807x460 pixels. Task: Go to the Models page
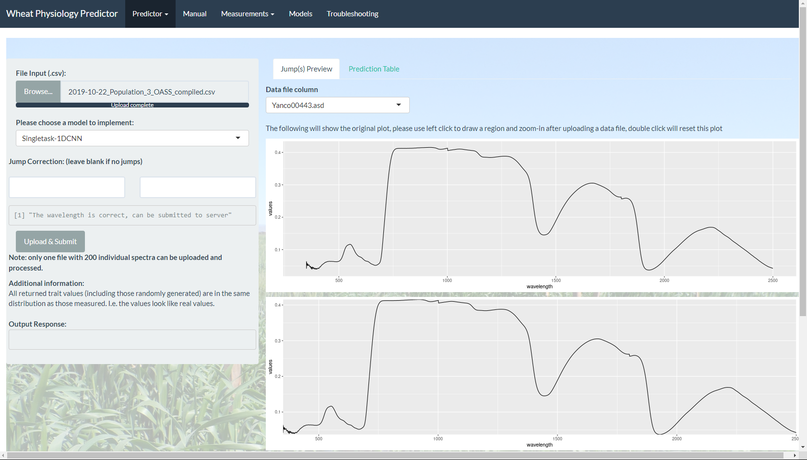tap(300, 14)
